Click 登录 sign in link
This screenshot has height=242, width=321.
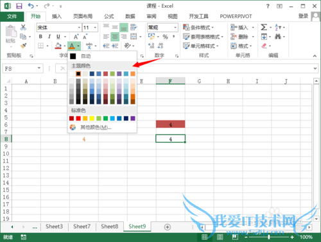coord(303,16)
